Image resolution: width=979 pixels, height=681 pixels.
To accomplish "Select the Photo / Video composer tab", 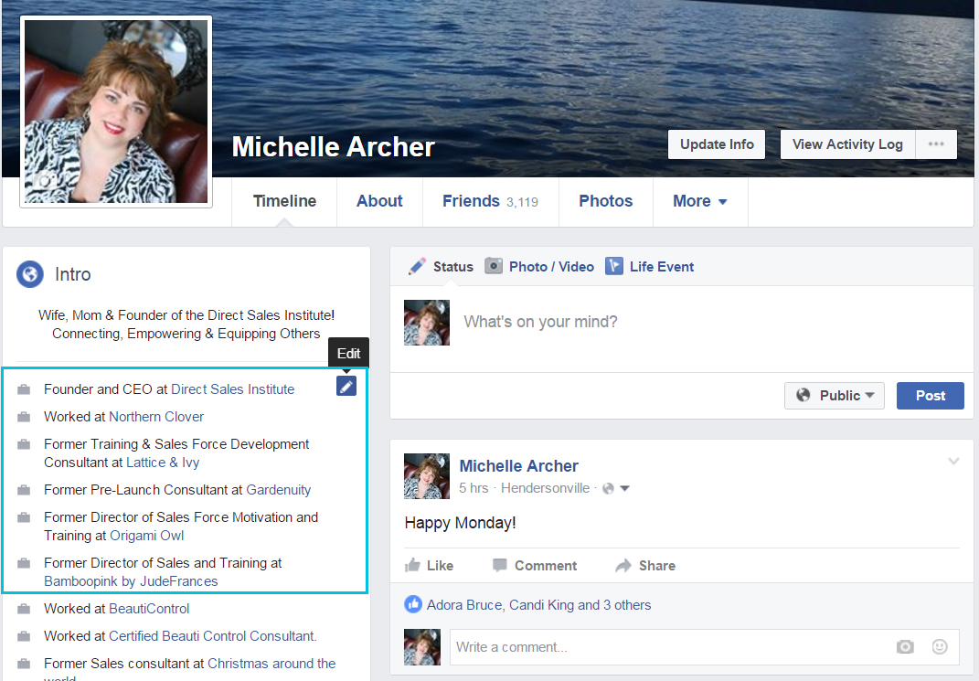I will [x=539, y=267].
